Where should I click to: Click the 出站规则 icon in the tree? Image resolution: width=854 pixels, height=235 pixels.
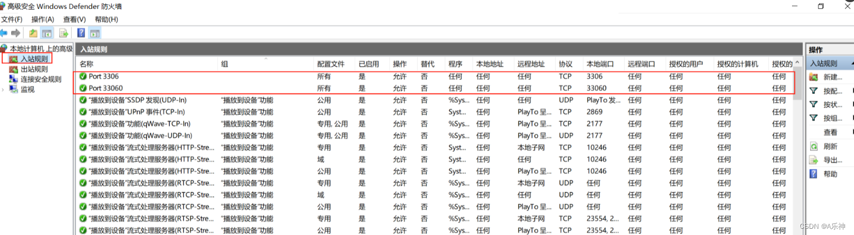(x=14, y=69)
